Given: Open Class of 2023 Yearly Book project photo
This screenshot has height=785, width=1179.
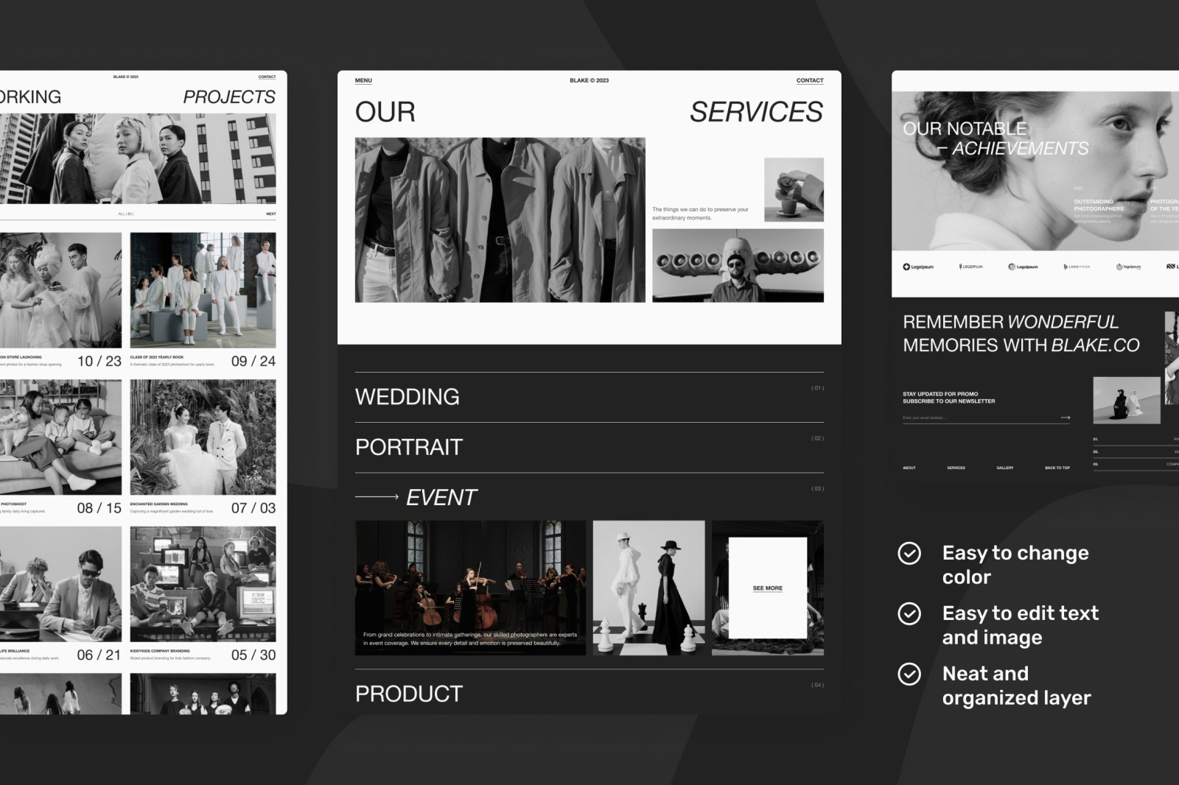Looking at the screenshot, I should click(203, 290).
